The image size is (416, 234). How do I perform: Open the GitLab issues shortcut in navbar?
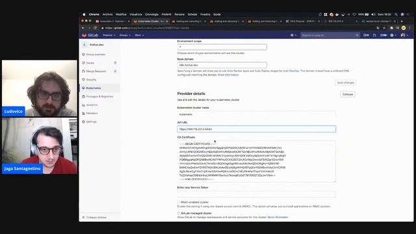(x=366, y=35)
